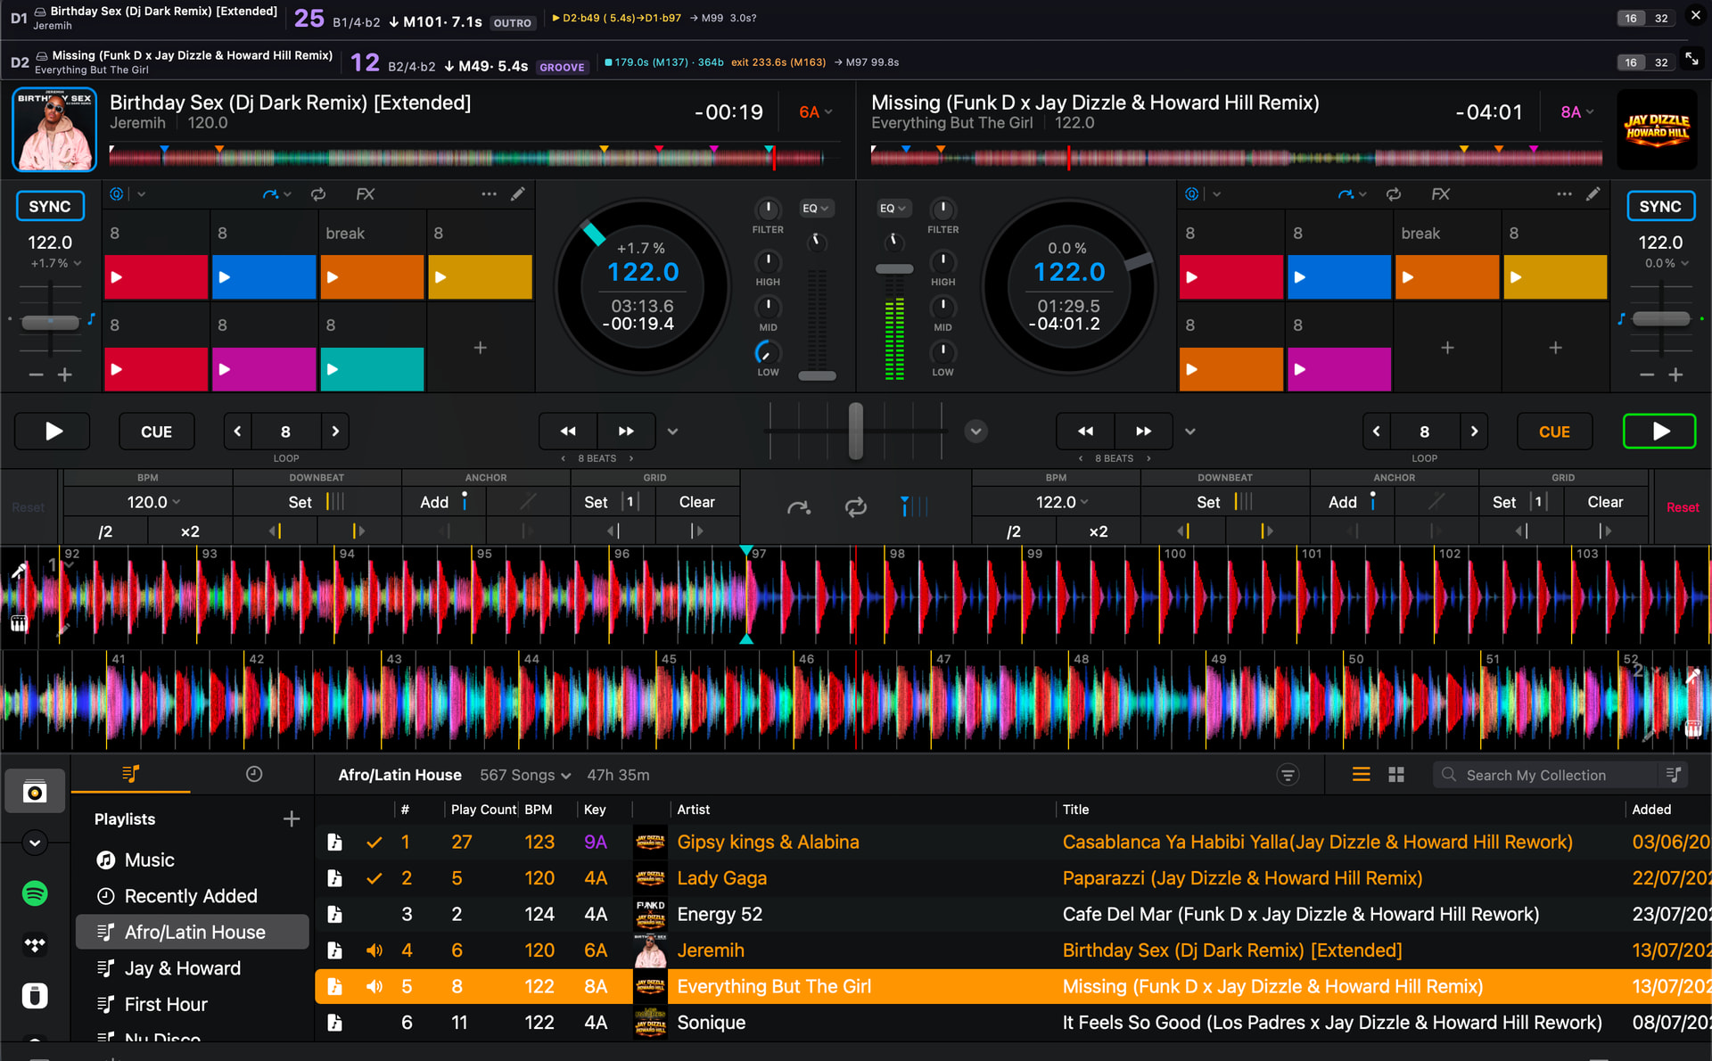The height and width of the screenshot is (1061, 1712).
Task: Toggle SYNC on the right deck
Action: (x=1660, y=206)
